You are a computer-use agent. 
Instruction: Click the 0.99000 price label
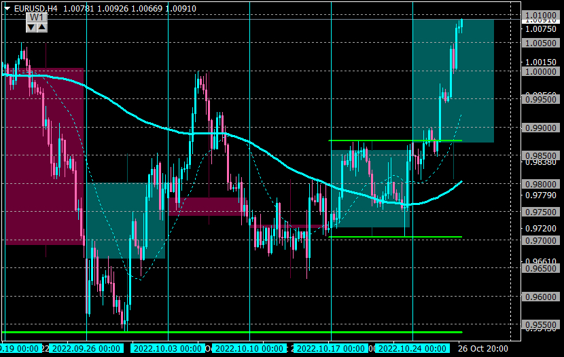(x=541, y=128)
